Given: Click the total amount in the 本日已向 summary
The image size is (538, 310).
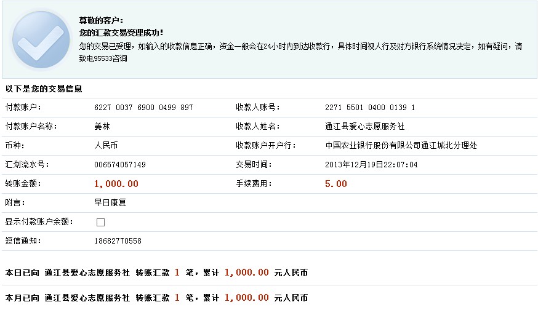Looking at the screenshot, I should click(x=247, y=272).
